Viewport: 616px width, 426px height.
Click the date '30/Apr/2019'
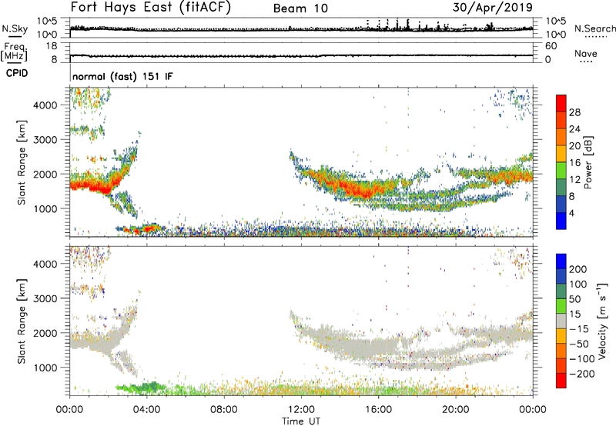click(493, 8)
